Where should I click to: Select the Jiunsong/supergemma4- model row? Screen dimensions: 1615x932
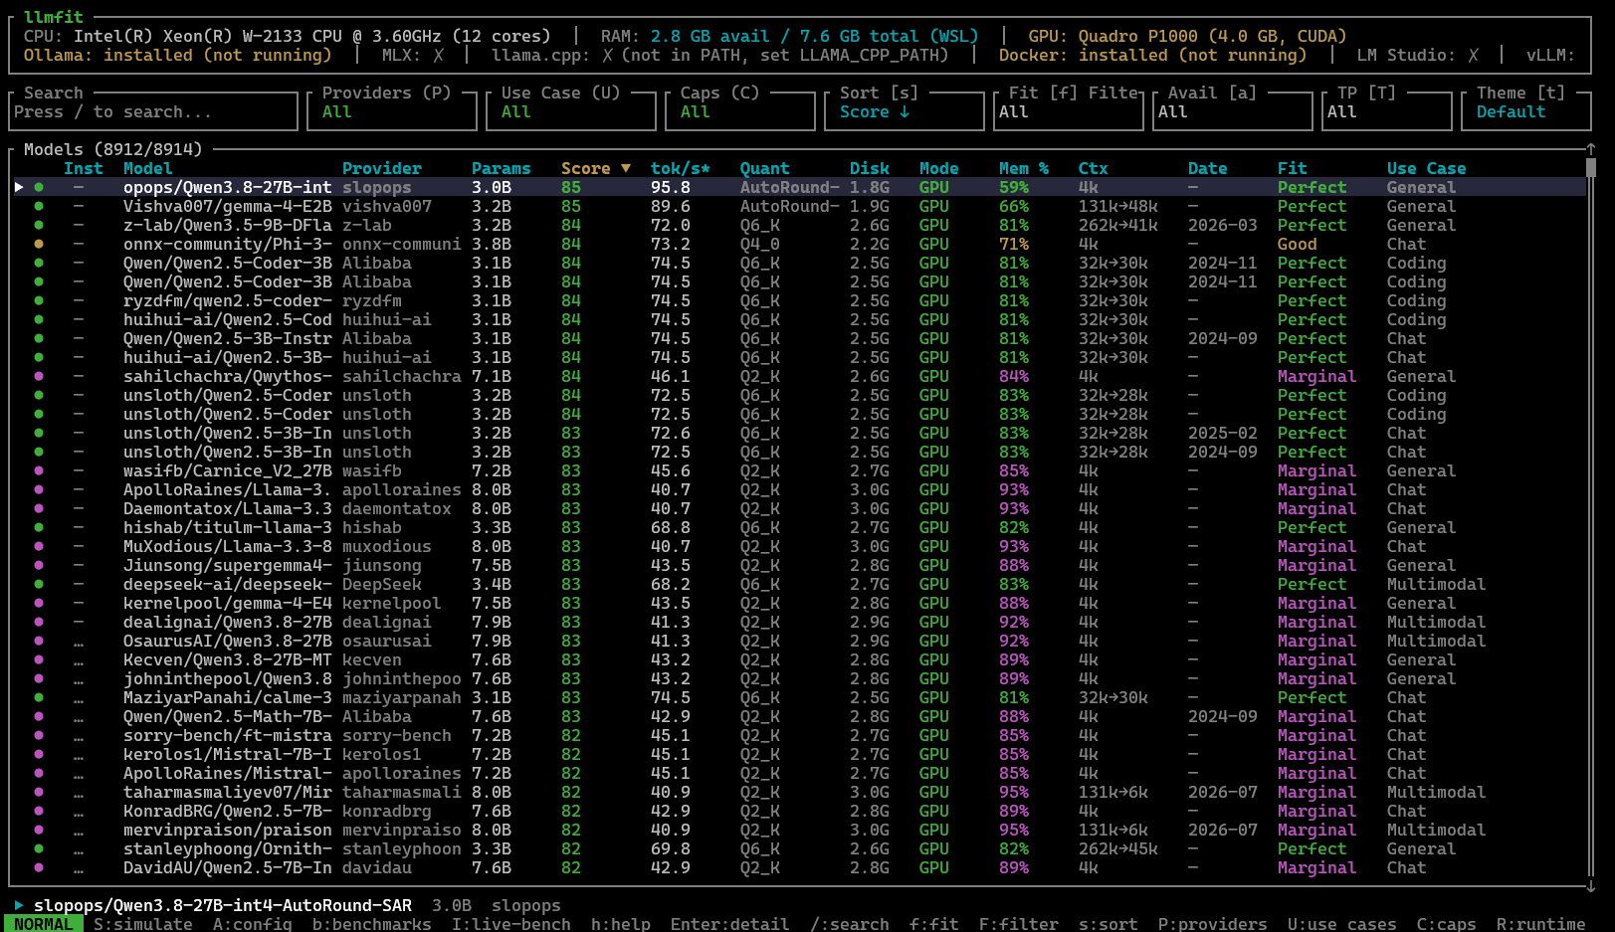pyautogui.click(x=800, y=565)
